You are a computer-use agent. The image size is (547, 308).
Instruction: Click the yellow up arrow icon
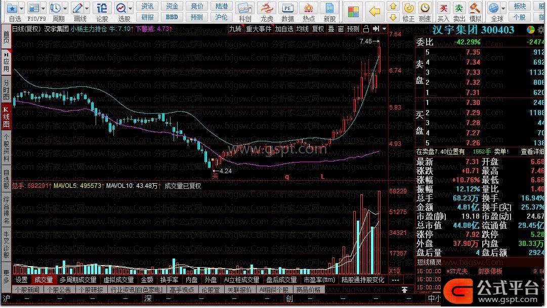393,6
